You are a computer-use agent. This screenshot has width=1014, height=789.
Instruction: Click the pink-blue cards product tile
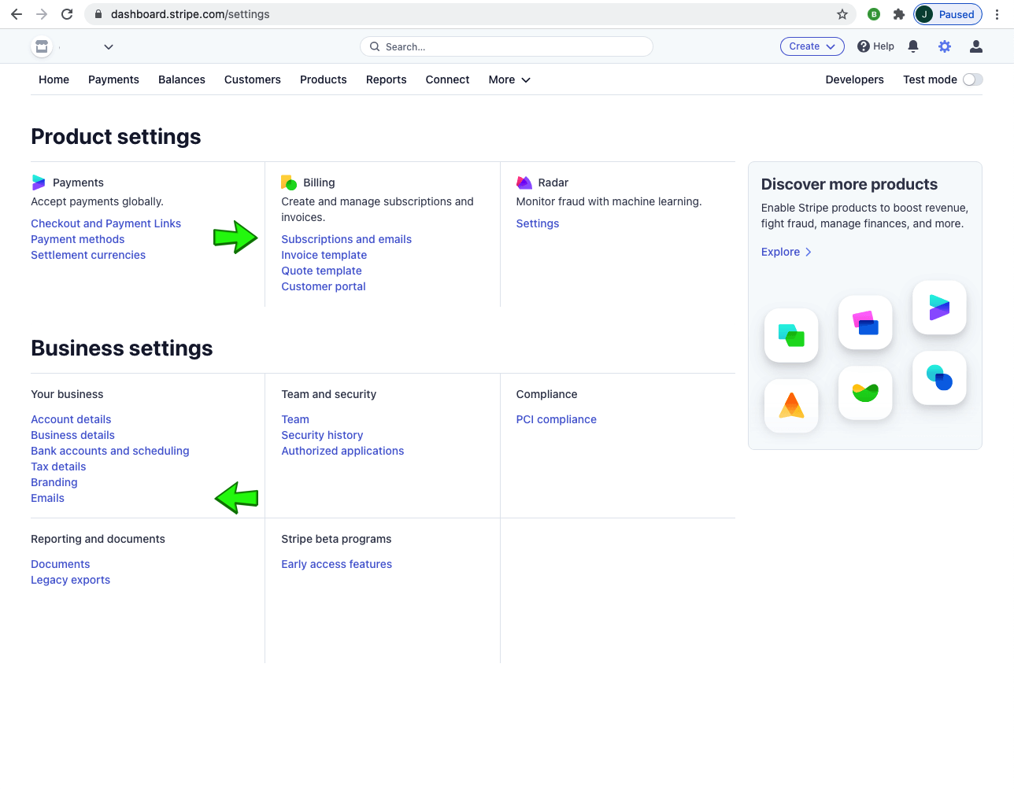[x=865, y=323]
